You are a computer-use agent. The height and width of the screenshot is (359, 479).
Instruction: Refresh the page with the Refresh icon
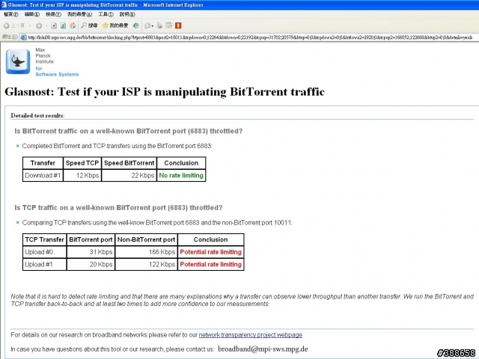[x=63, y=25]
